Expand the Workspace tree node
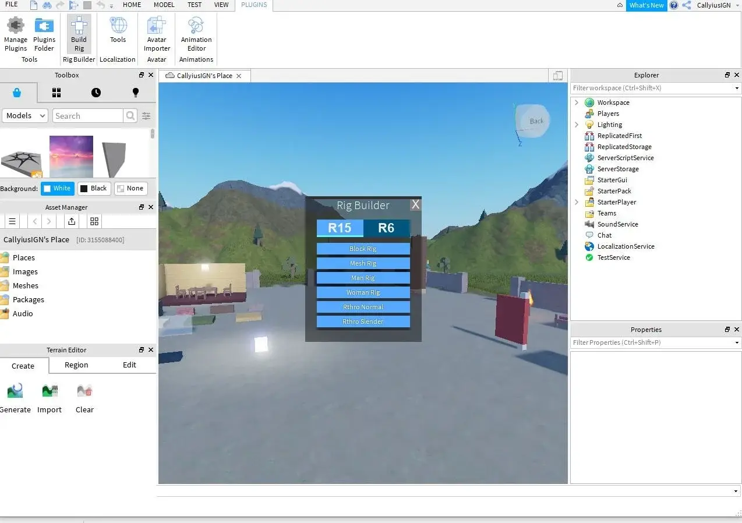Image resolution: width=742 pixels, height=523 pixels. click(577, 103)
